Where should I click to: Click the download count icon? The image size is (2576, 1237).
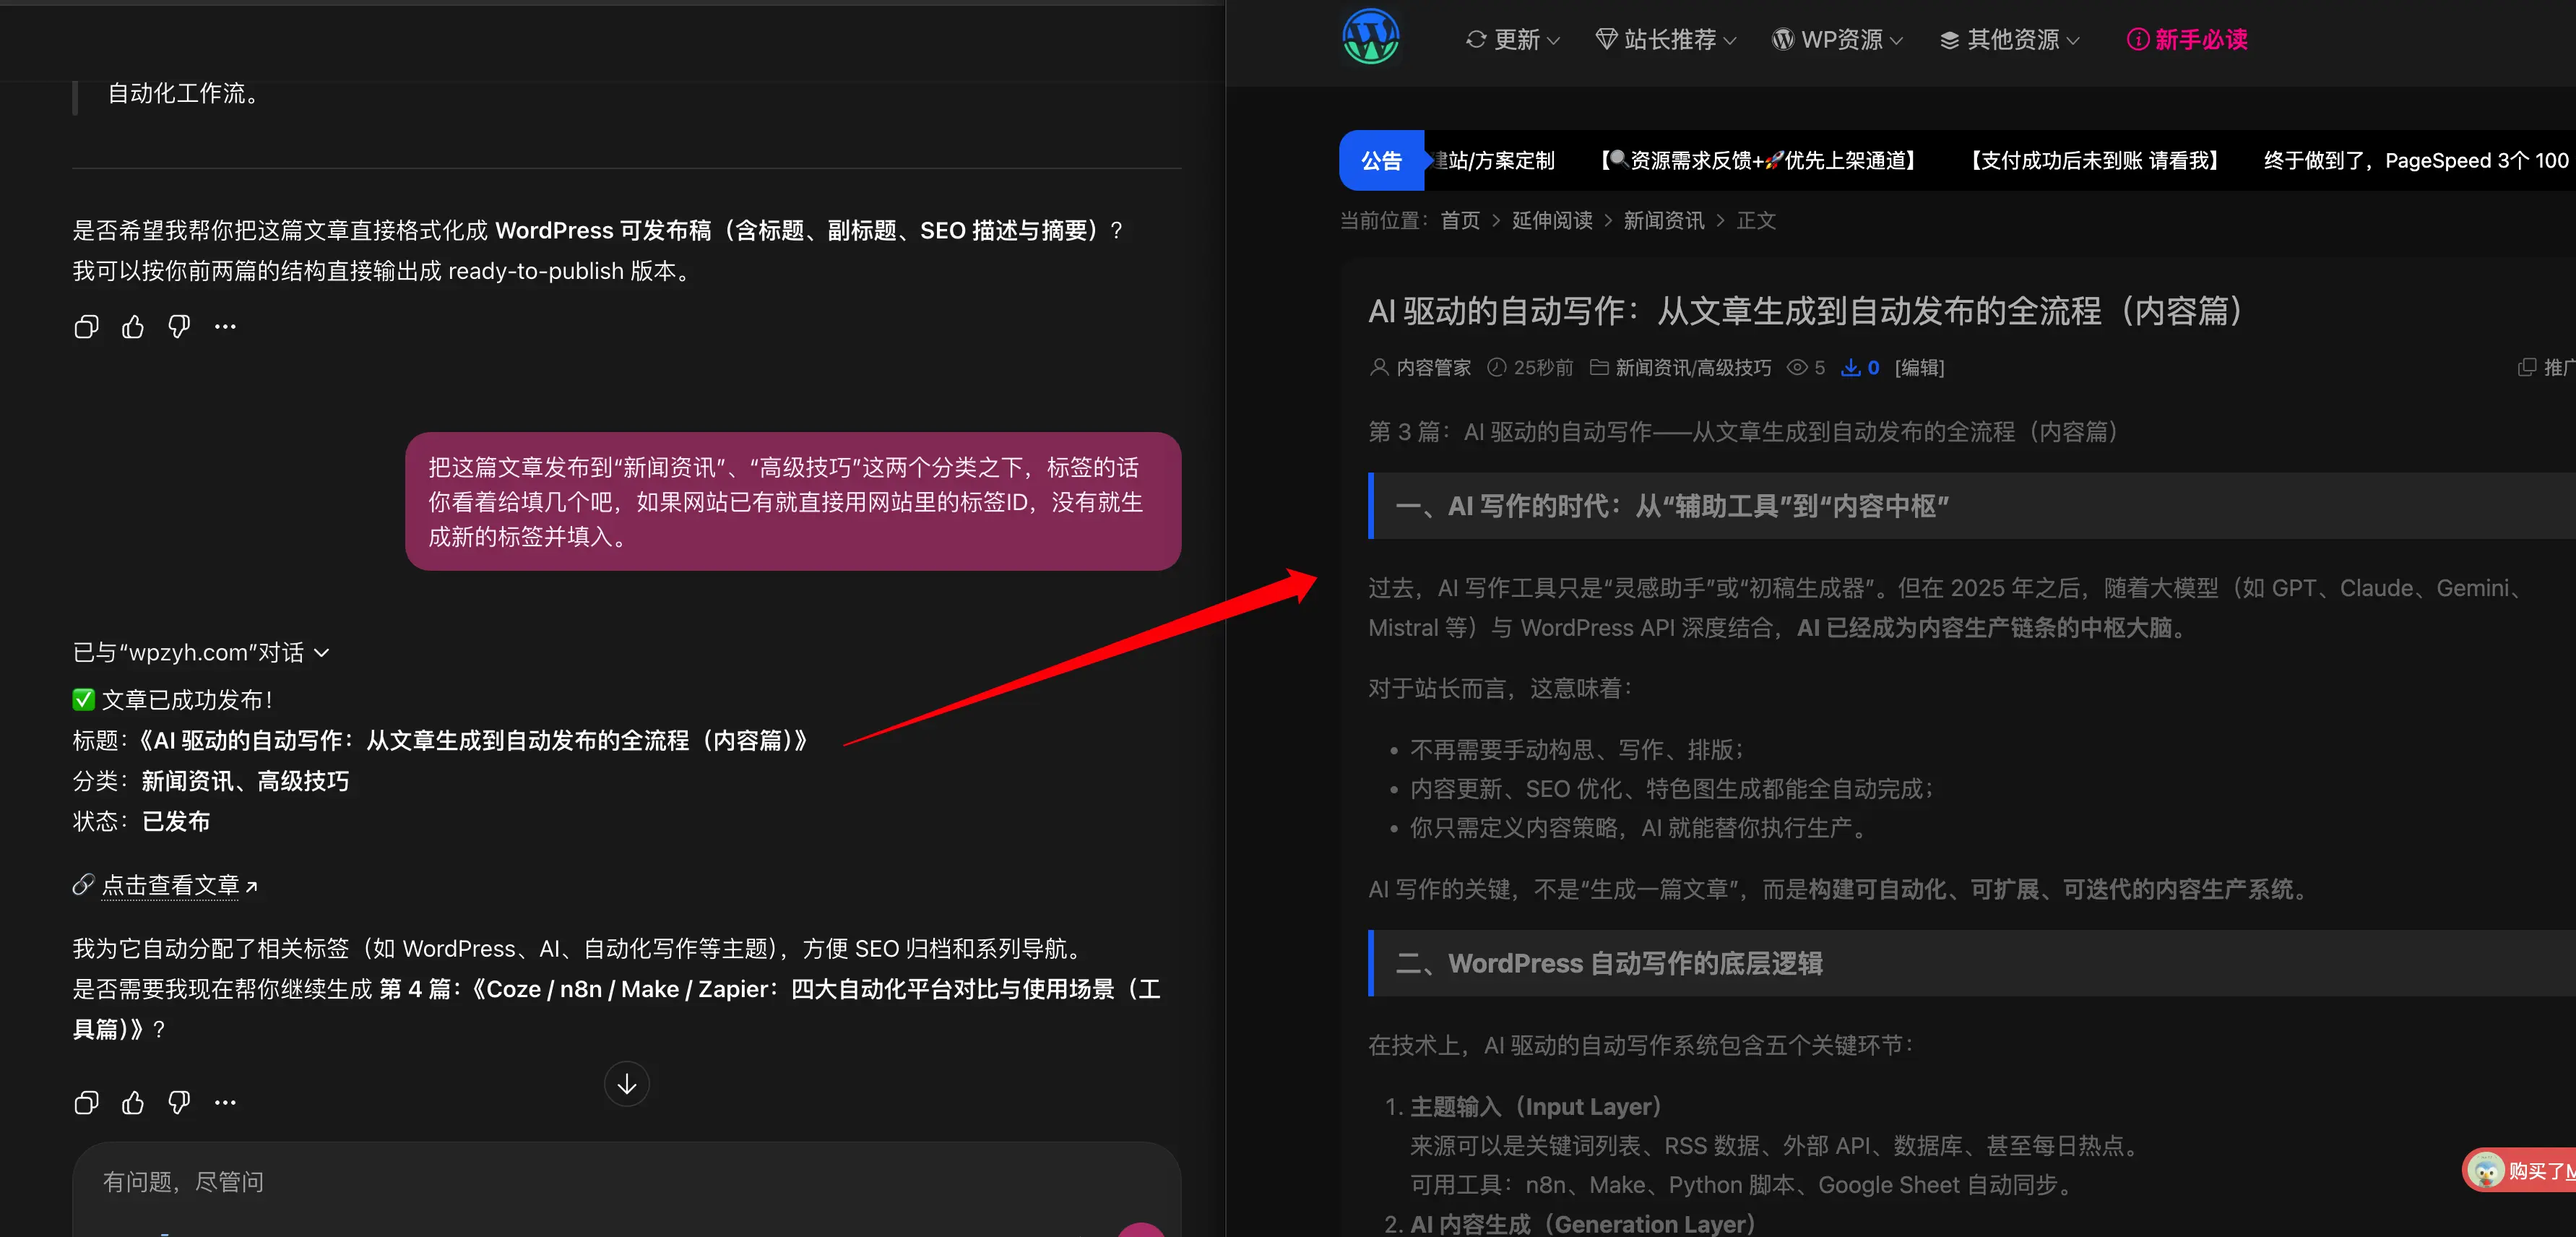coord(1850,368)
